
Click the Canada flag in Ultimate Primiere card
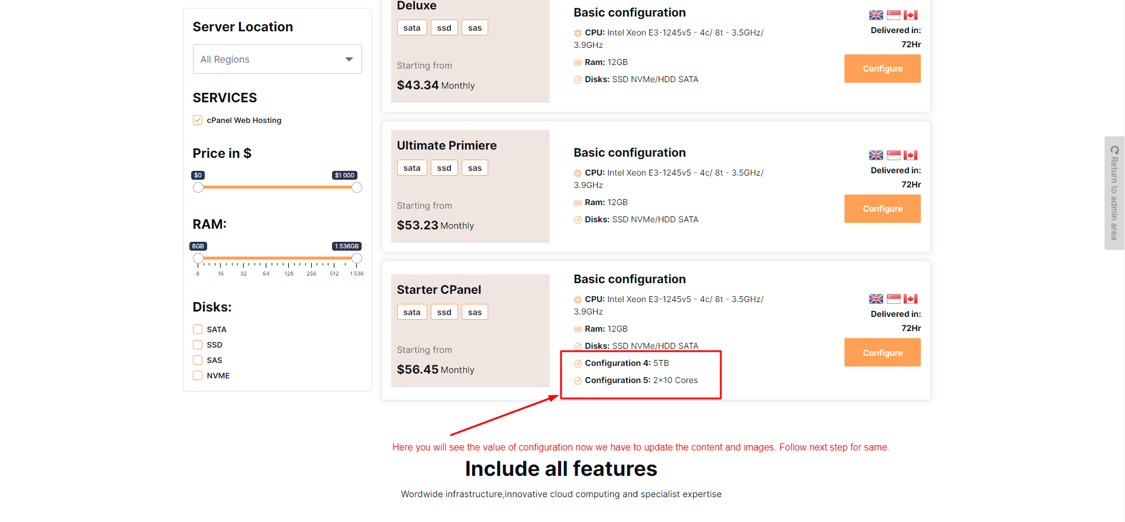point(910,155)
